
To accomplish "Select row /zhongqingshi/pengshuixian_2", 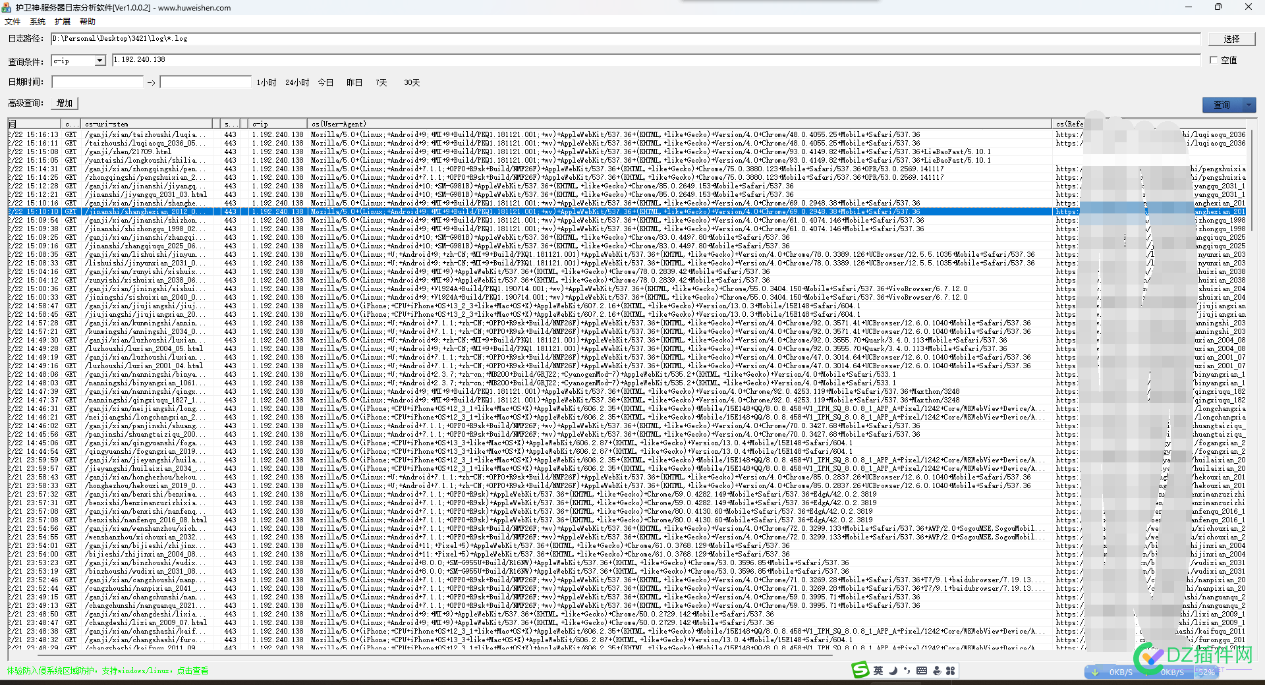I will [x=627, y=177].
